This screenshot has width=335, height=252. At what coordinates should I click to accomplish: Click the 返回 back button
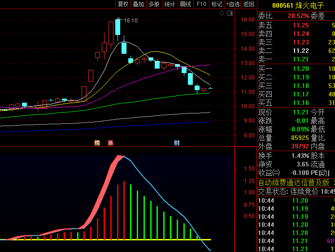(248, 4)
